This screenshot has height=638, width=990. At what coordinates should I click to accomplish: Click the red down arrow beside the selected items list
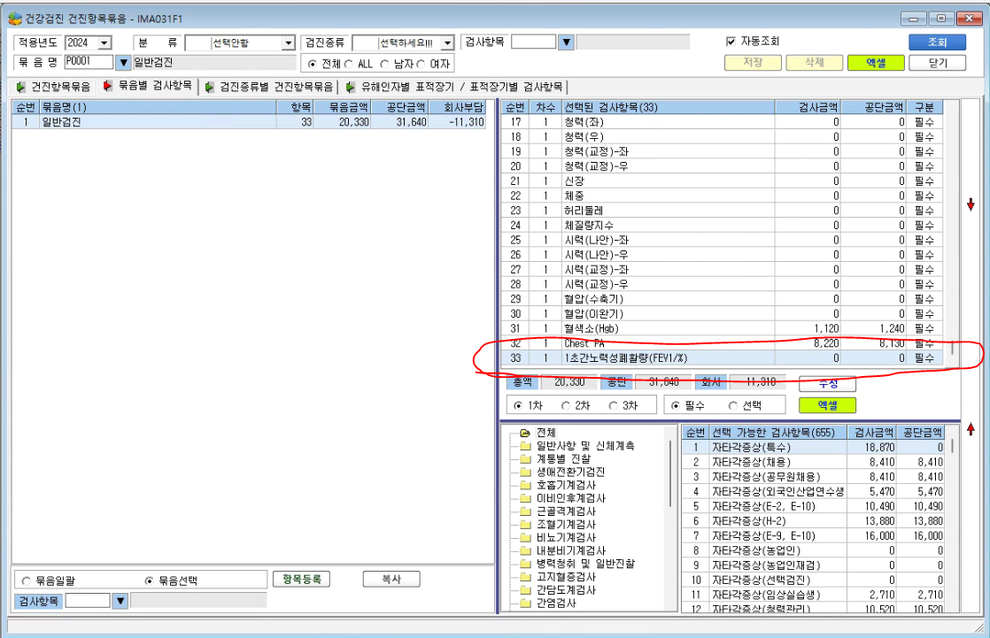tap(971, 204)
